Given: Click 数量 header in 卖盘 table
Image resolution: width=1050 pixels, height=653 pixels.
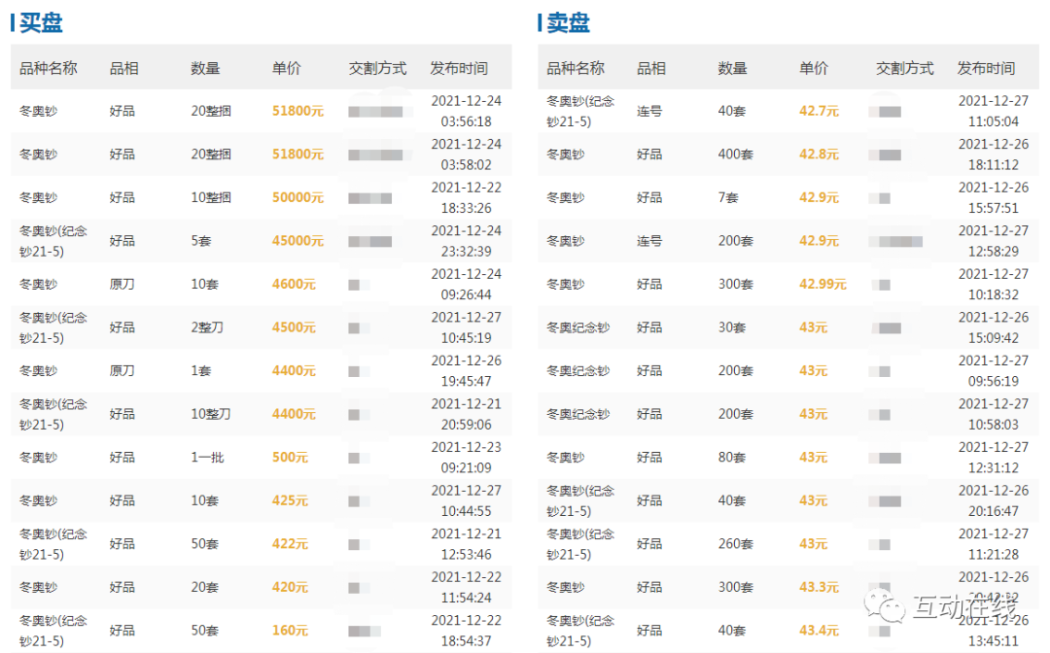Looking at the screenshot, I should point(732,68).
